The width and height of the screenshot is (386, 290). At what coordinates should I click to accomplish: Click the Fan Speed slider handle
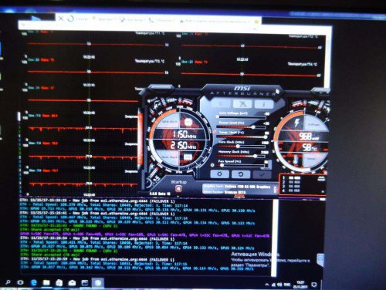[x=222, y=166]
